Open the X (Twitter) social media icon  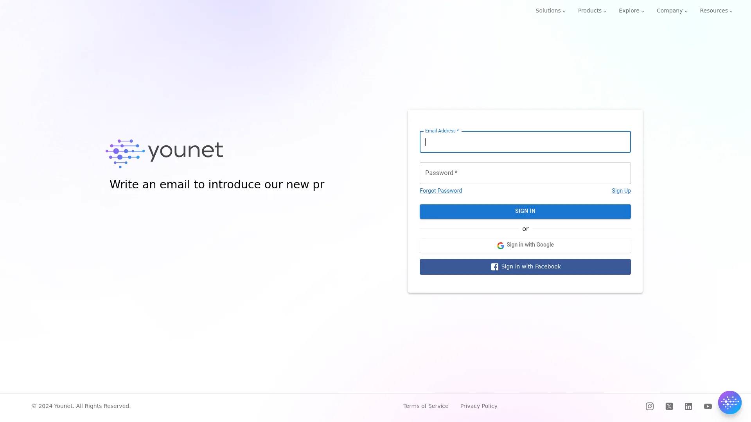point(669,406)
